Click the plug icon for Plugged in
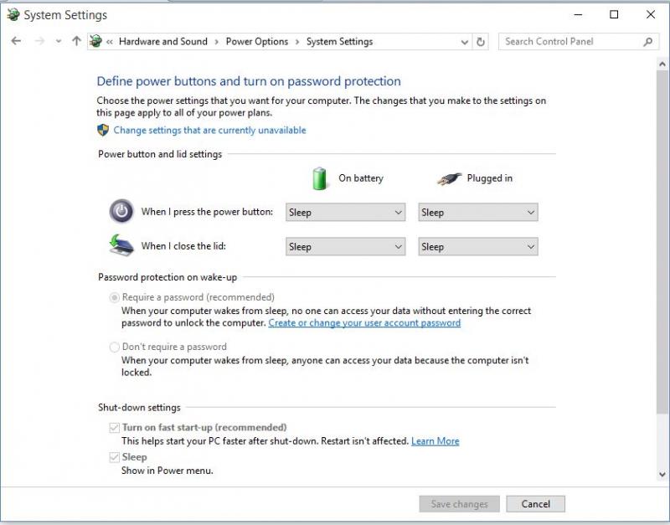 click(x=449, y=178)
